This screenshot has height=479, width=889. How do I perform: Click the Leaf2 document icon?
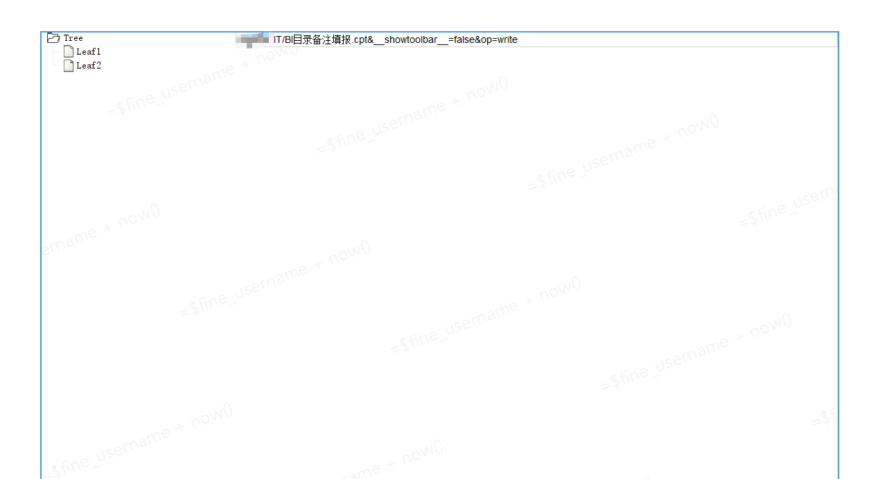point(69,66)
